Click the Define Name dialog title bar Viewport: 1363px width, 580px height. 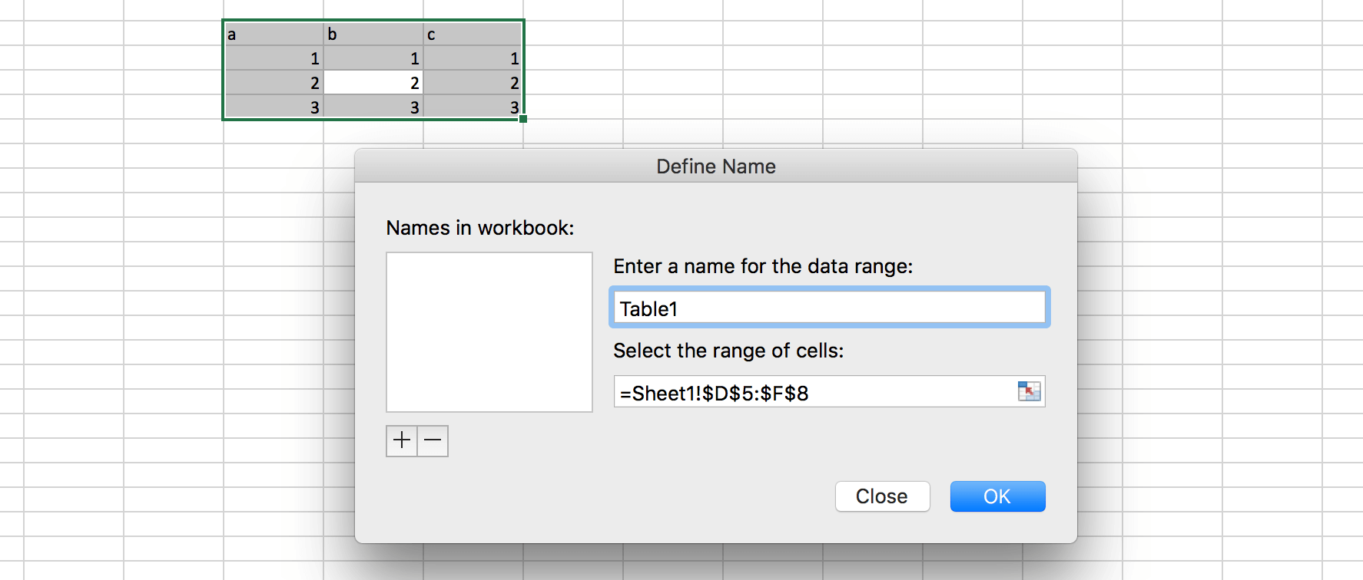(715, 166)
